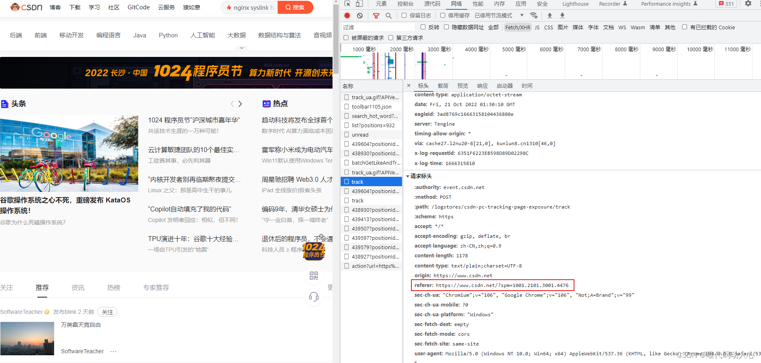This screenshot has width=761, height=363.
Task: Switch to the 热榜 feed tab
Action: coord(113,287)
